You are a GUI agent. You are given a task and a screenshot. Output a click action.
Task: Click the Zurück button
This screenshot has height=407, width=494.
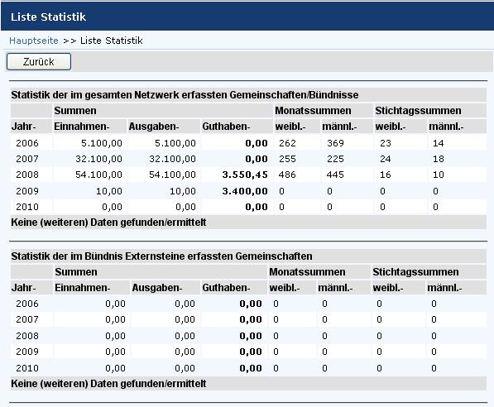39,61
